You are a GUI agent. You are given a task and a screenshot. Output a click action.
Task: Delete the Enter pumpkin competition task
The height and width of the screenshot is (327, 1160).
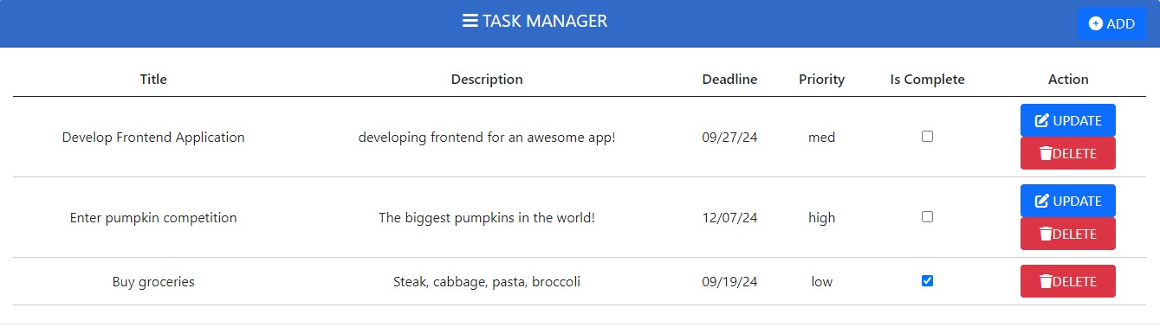tap(1068, 234)
